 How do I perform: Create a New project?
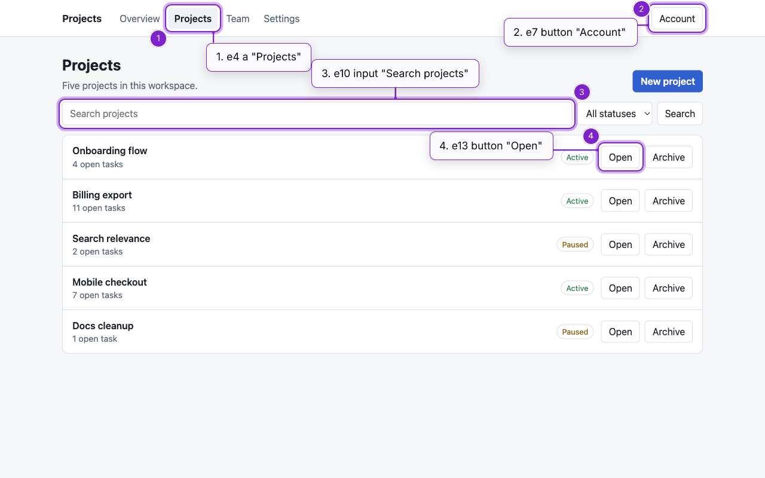tap(668, 81)
